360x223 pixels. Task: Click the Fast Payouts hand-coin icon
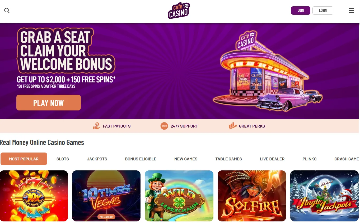click(x=96, y=126)
